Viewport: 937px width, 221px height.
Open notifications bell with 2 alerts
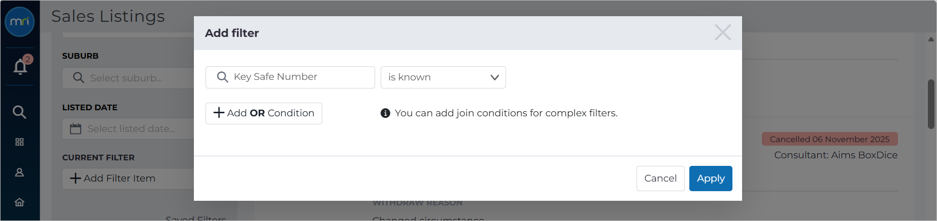(x=20, y=66)
